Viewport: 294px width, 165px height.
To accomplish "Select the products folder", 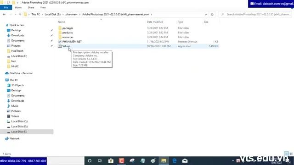I will (x=68, y=33).
